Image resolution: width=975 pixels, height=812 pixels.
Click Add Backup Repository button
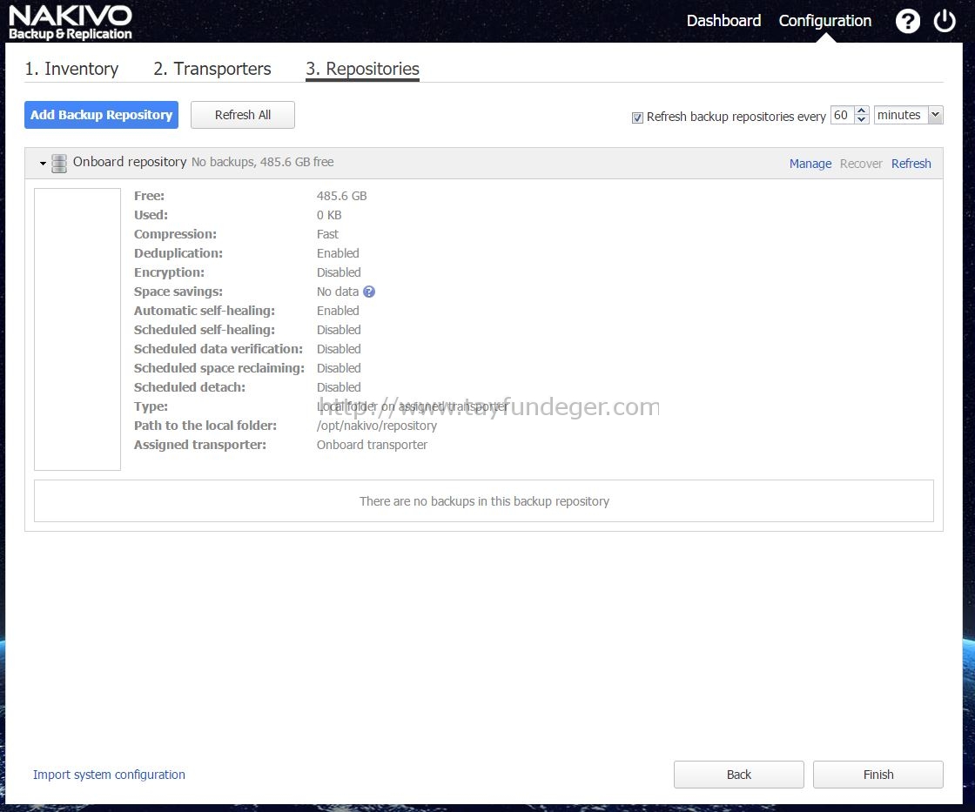point(101,115)
